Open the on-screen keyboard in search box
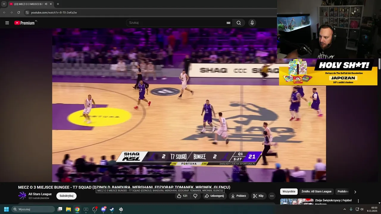 point(228,23)
